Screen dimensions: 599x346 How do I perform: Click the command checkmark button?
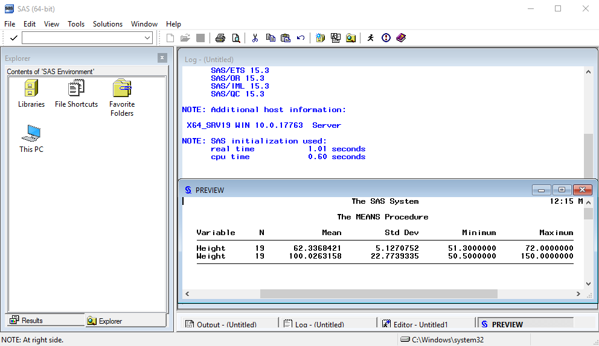[13, 38]
